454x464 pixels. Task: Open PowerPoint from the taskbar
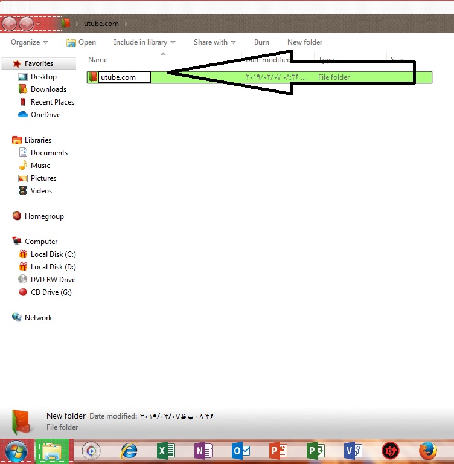coord(278,451)
